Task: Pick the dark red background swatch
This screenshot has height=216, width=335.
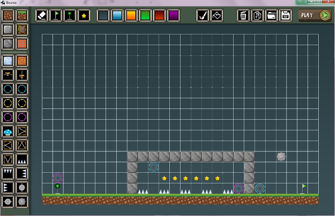Action: (x=160, y=15)
